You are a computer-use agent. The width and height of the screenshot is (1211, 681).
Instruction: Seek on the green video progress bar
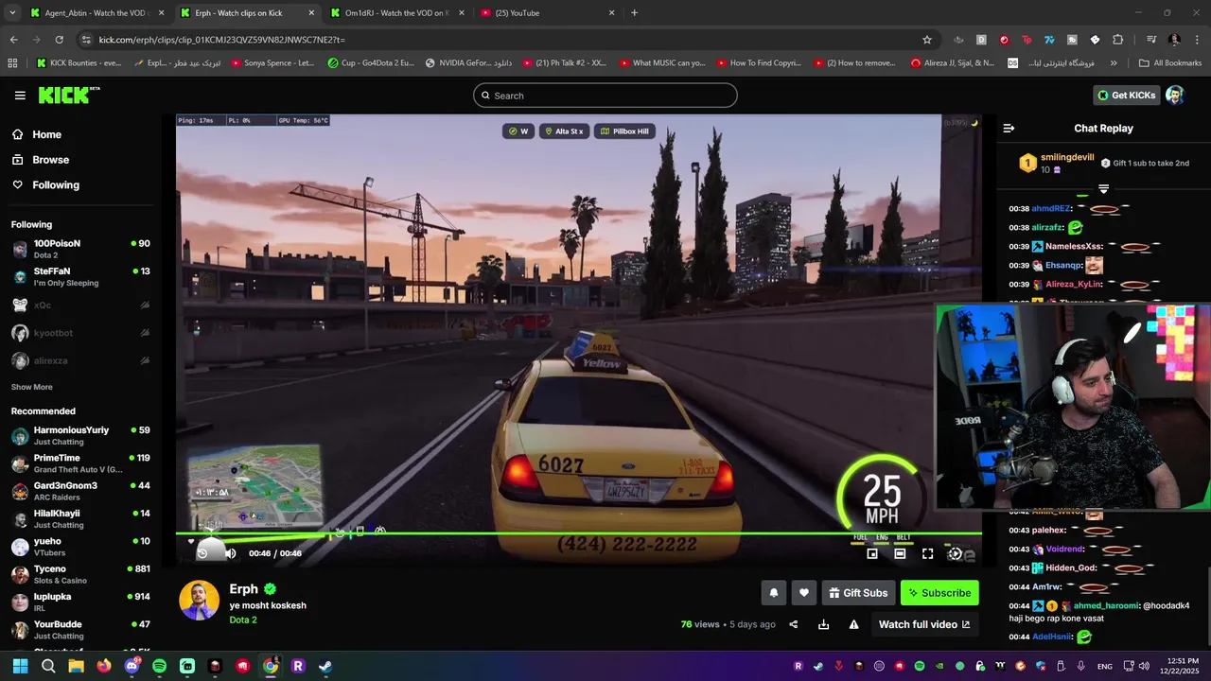pos(578,533)
